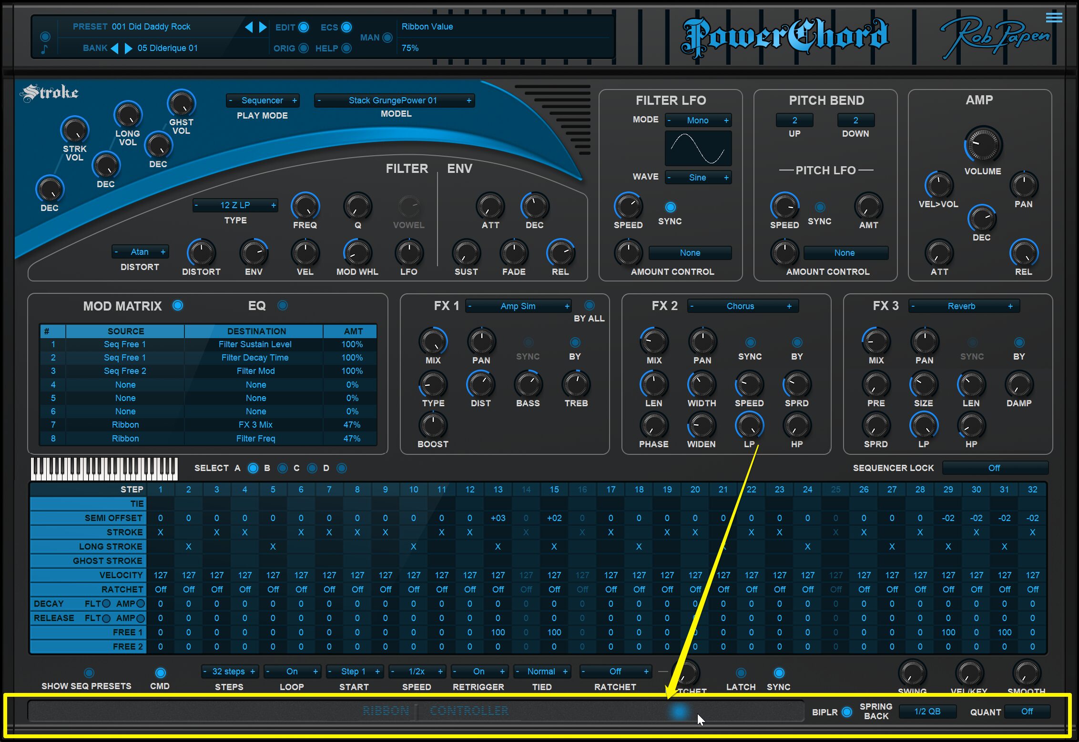
Task: Select sequence D radio button
Action: [342, 468]
